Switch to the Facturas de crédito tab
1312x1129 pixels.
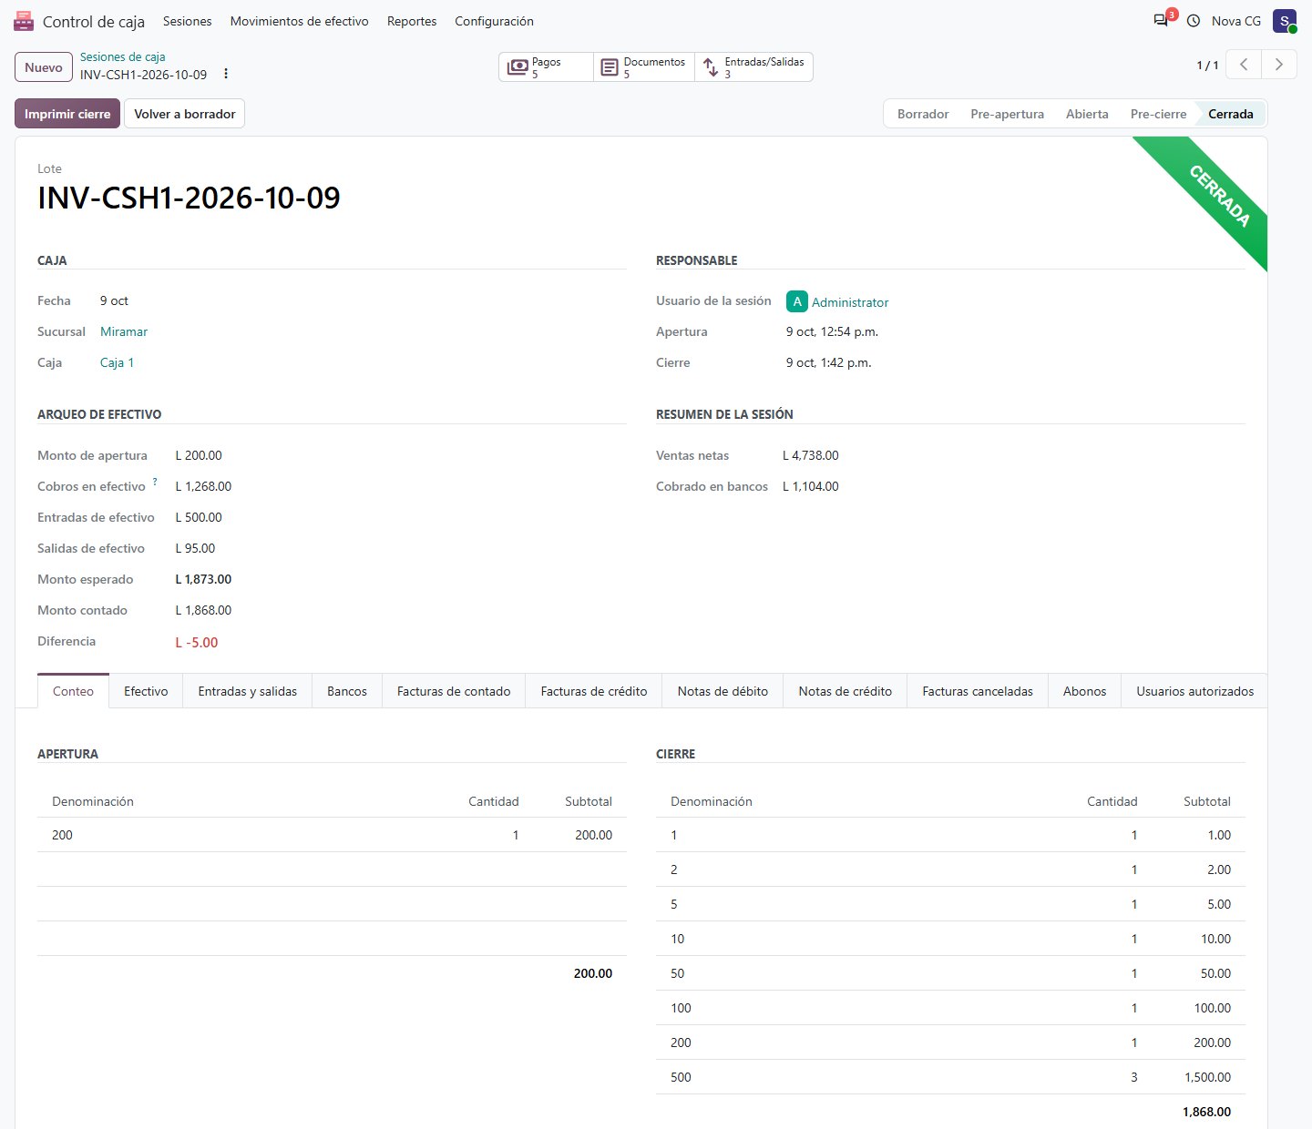pyautogui.click(x=594, y=691)
